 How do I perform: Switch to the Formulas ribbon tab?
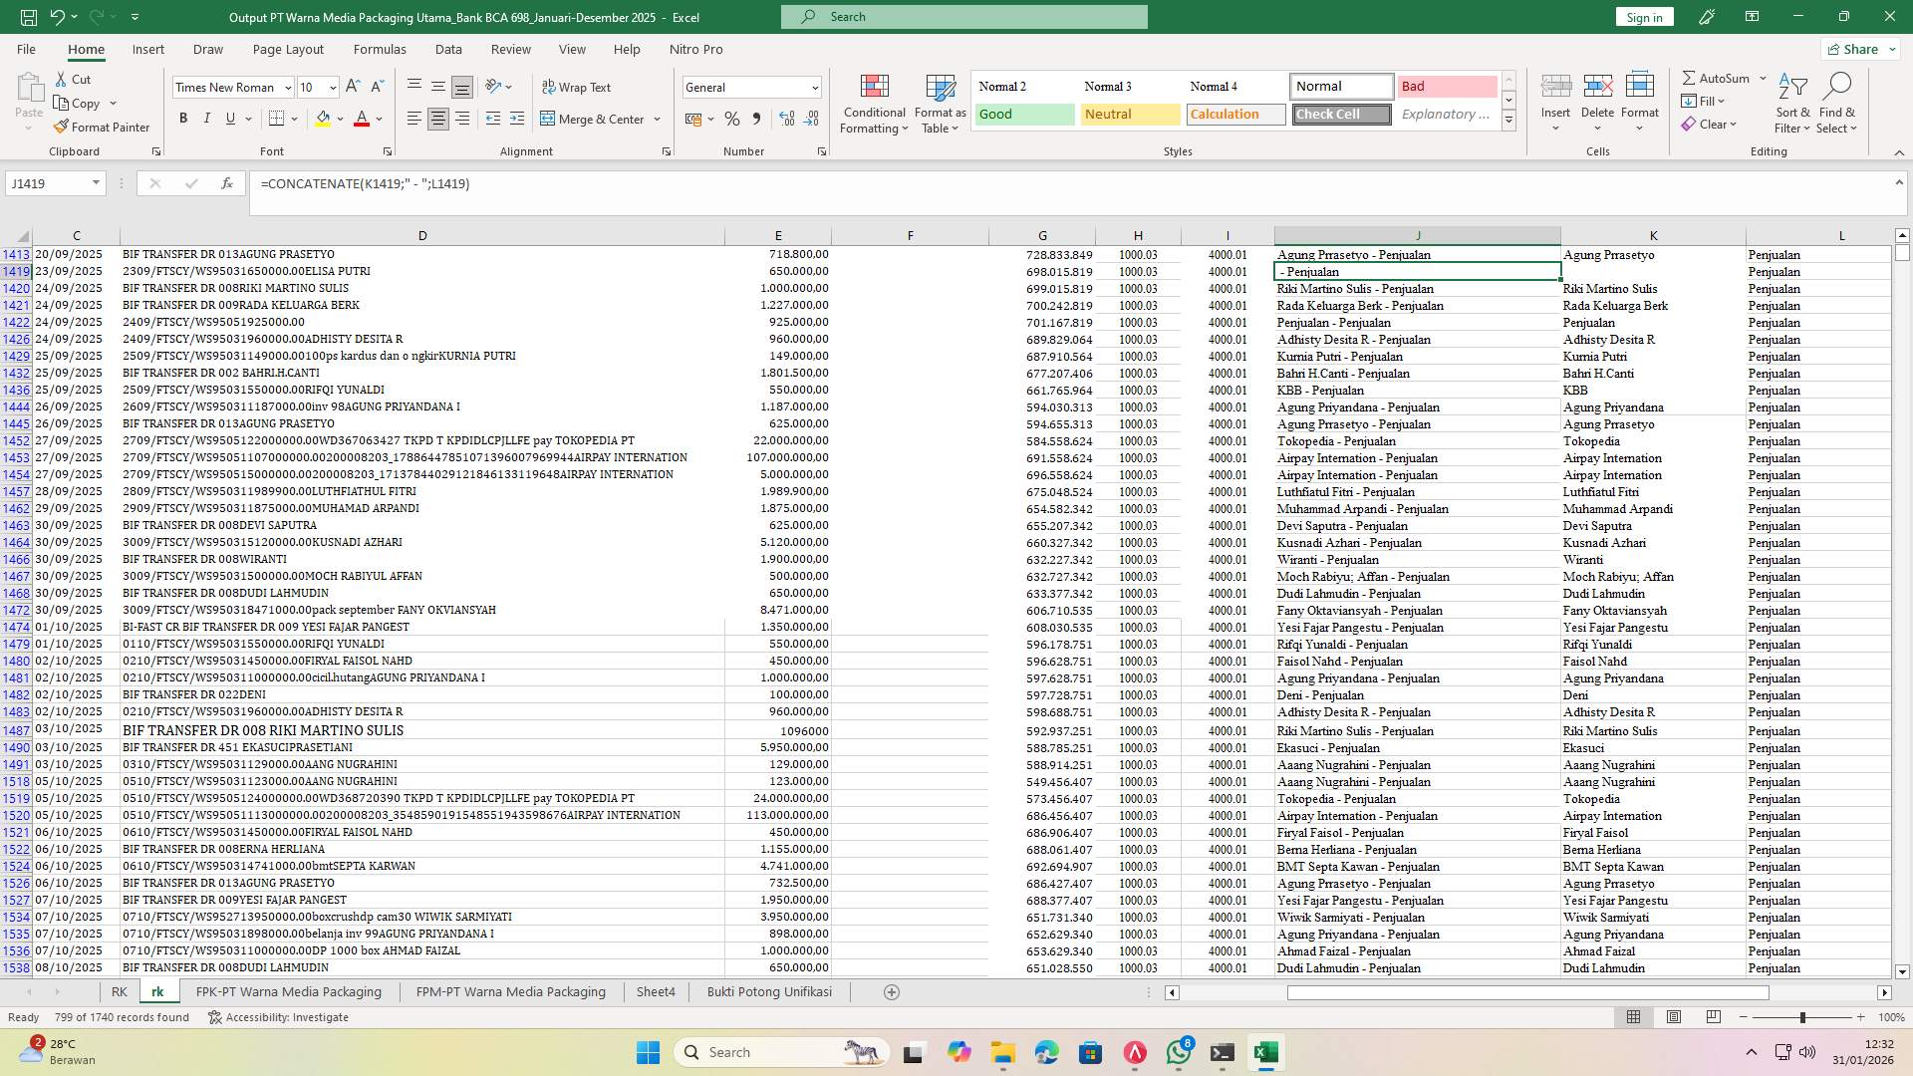[x=380, y=49]
